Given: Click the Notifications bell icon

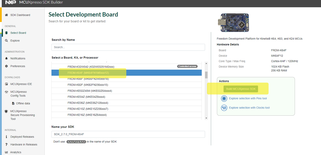Looking at the screenshot, I should (x=6, y=58).
